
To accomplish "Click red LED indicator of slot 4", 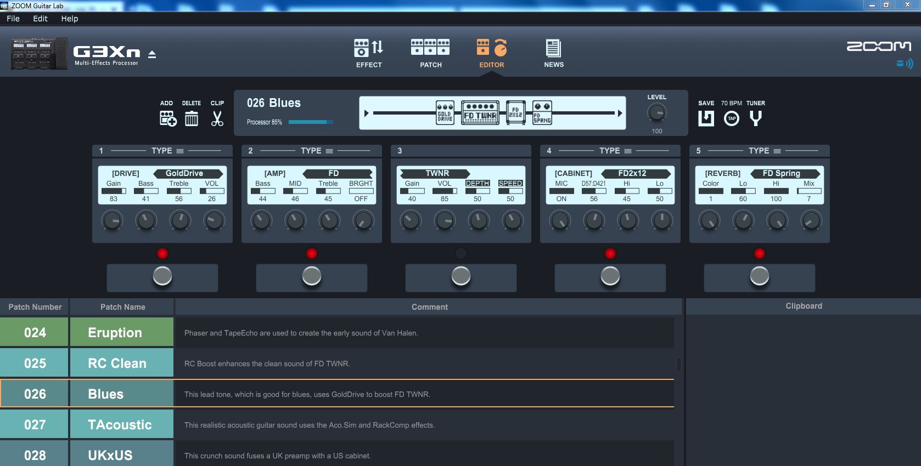I will (x=610, y=253).
